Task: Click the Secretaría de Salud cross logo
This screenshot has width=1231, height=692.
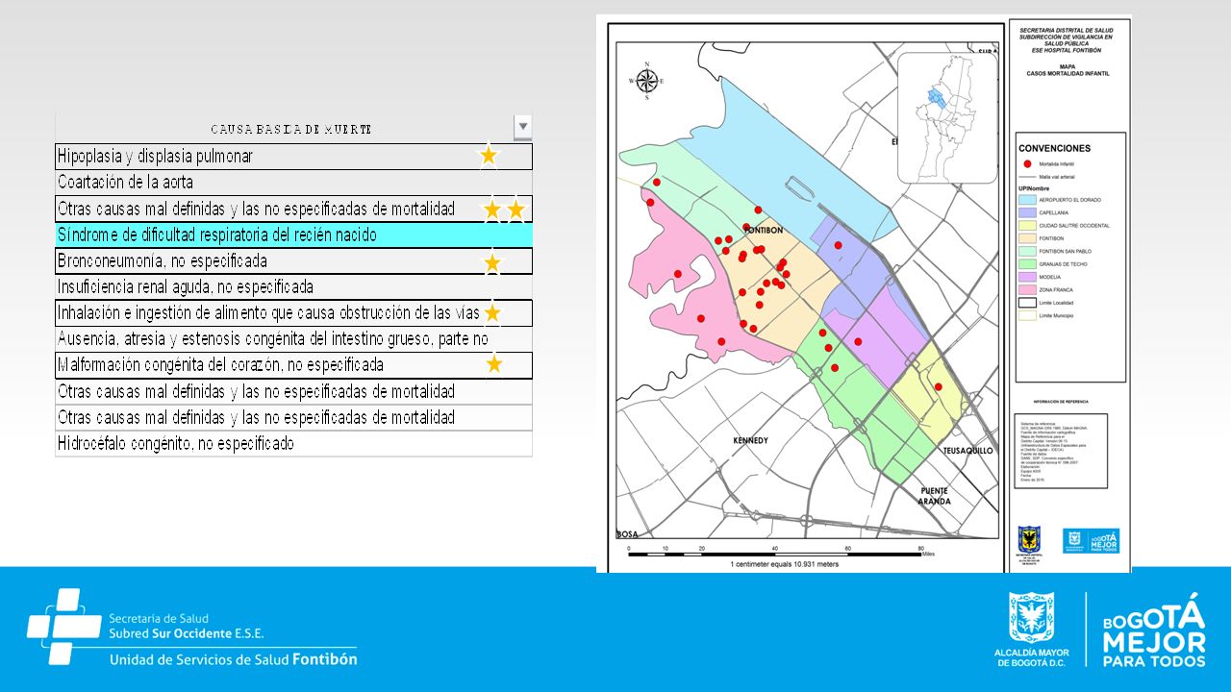Action: pos(63,627)
